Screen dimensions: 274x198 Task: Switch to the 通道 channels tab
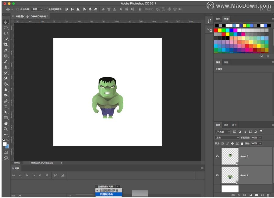coord(226,125)
